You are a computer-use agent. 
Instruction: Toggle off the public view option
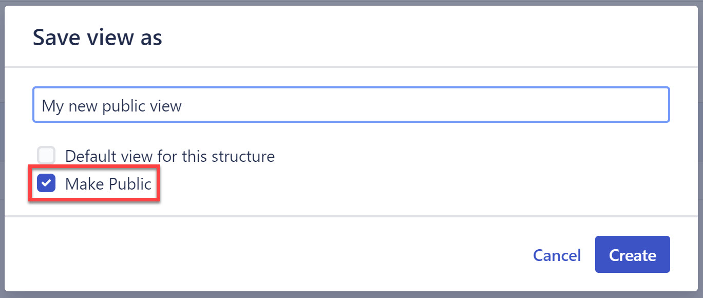coord(46,183)
